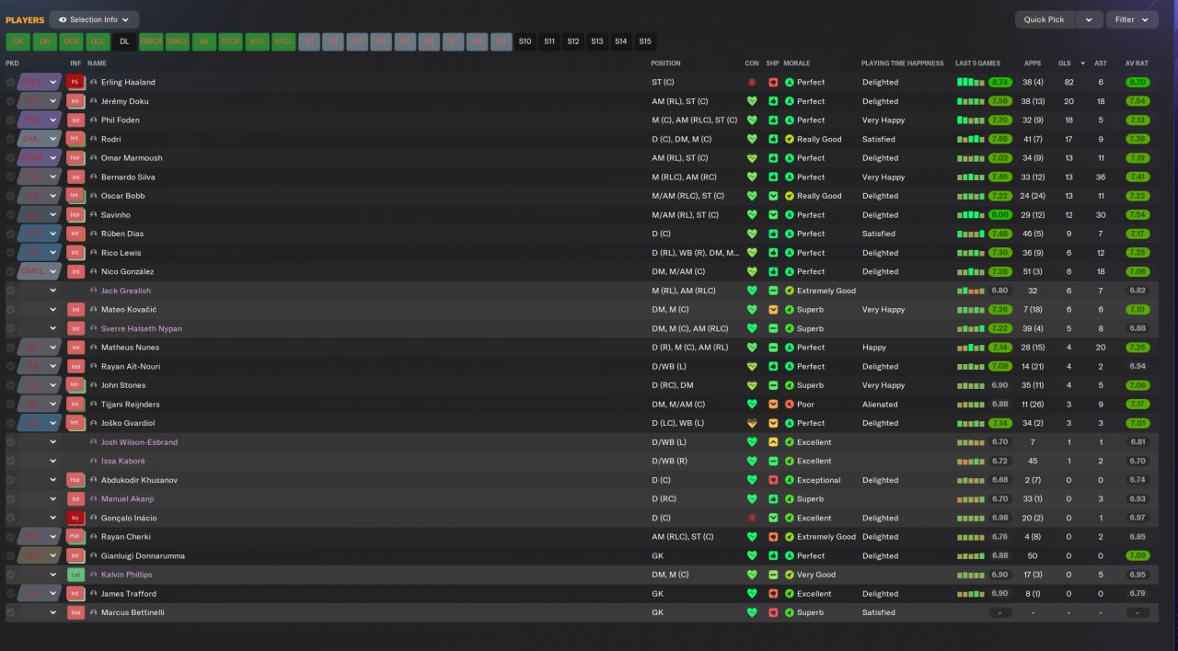Image resolution: width=1178 pixels, height=651 pixels.
Task: Open James Trafford's player profile
Action: click(129, 594)
